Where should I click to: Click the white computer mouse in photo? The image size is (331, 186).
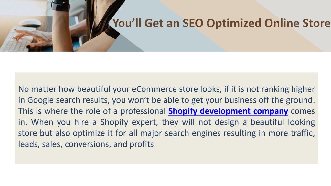(x=30, y=23)
